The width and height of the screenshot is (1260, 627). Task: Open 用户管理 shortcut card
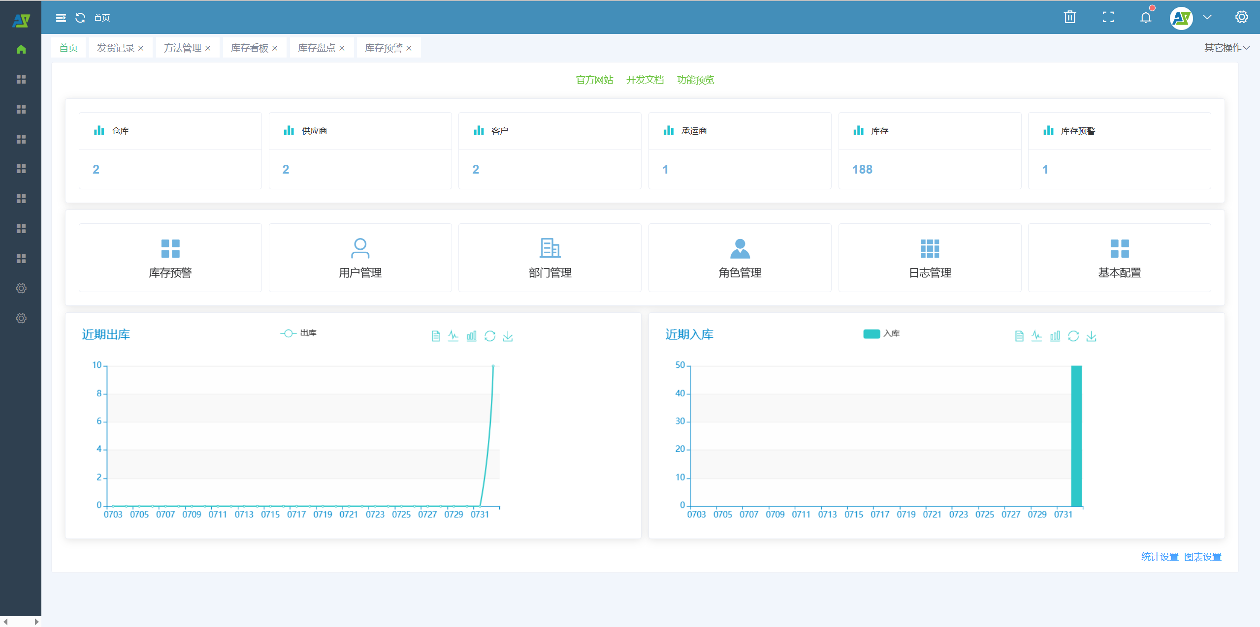tap(360, 258)
